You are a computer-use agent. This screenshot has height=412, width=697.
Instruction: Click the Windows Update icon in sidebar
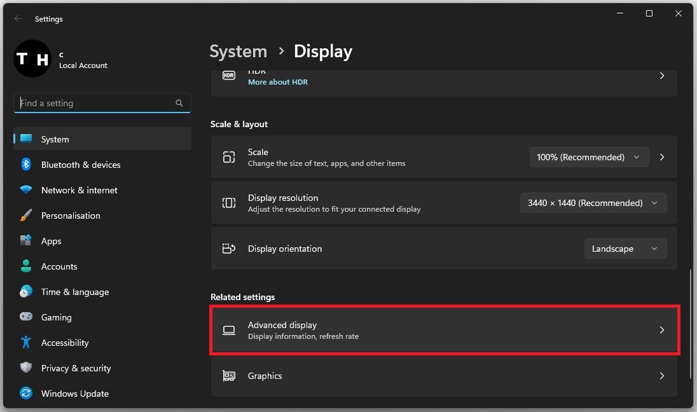tap(26, 394)
